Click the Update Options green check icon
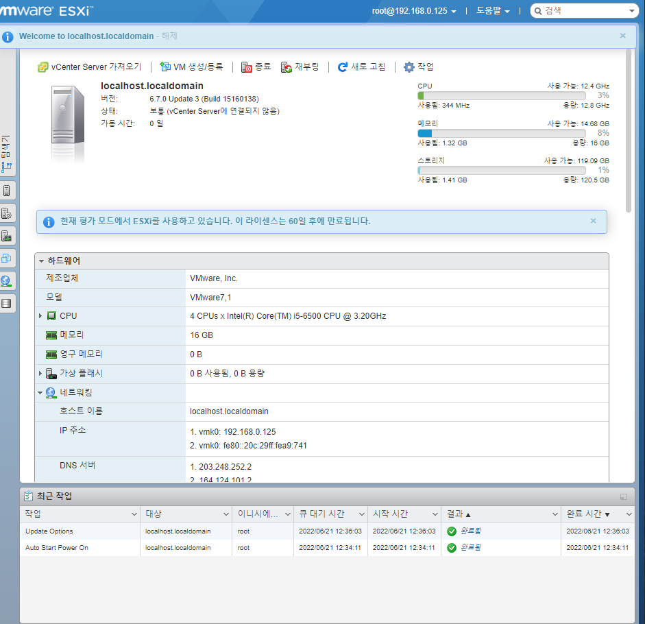This screenshot has width=645, height=624. coord(452,531)
